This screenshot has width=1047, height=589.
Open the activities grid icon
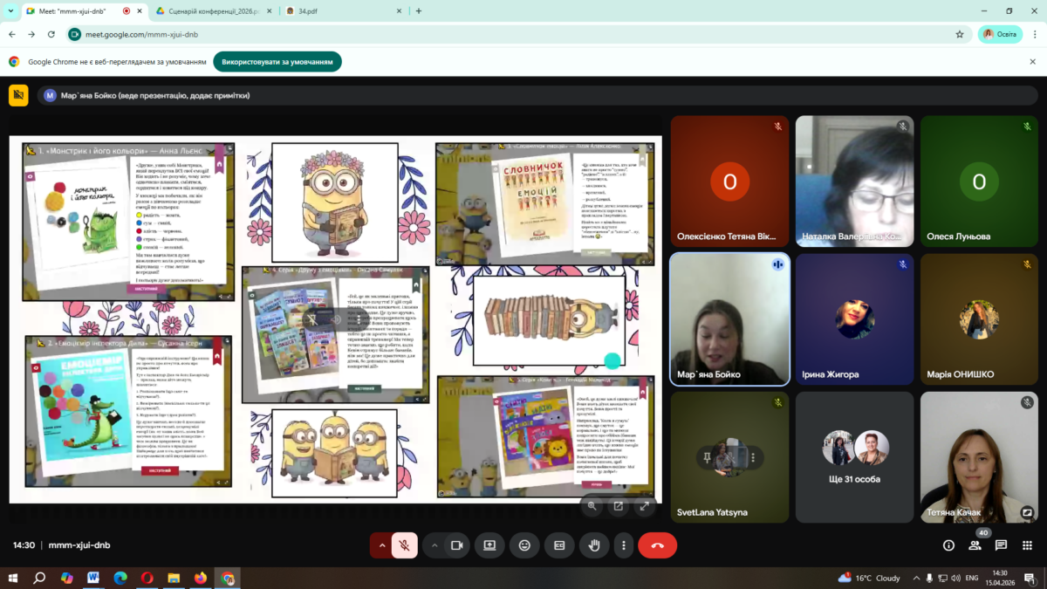point(1027,545)
